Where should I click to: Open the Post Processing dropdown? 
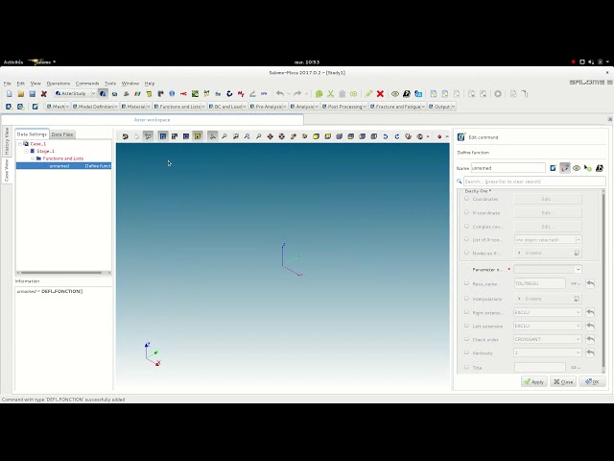pyautogui.click(x=344, y=107)
